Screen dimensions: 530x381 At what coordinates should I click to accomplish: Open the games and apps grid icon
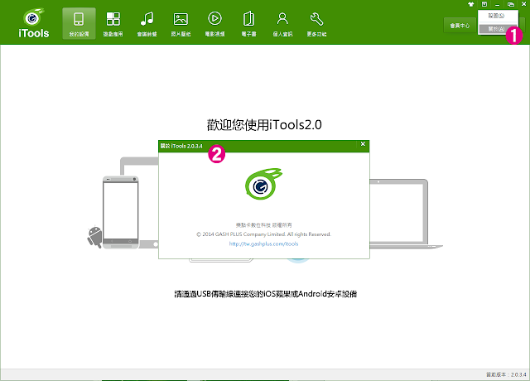[x=113, y=24]
